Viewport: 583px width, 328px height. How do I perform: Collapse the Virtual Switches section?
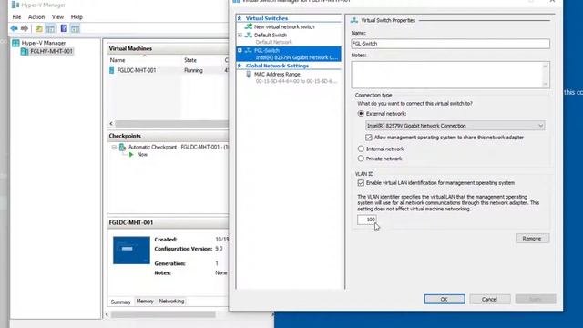[x=240, y=18]
